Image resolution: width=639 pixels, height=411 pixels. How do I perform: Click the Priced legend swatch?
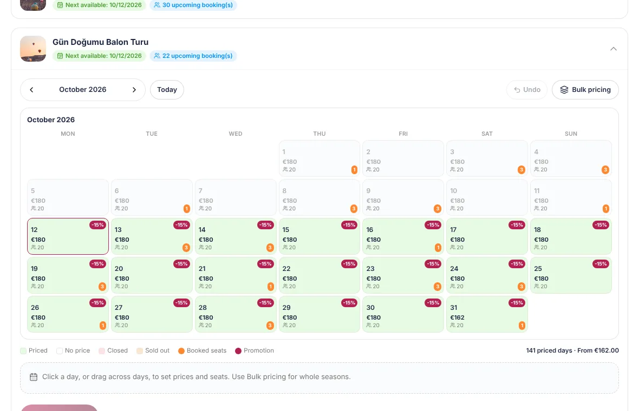[23, 351]
